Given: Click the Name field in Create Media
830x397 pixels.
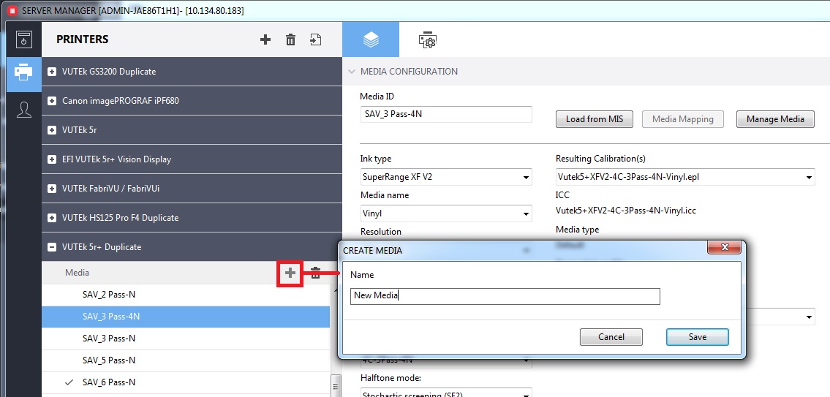Looking at the screenshot, I should (x=505, y=296).
